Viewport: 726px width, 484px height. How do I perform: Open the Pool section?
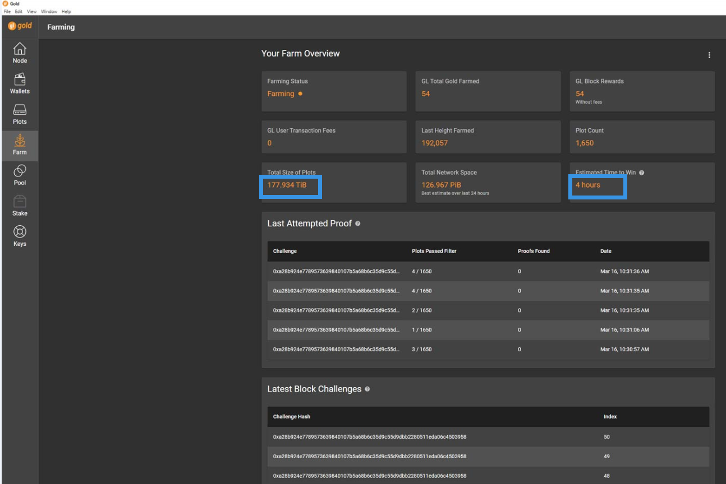(x=20, y=175)
